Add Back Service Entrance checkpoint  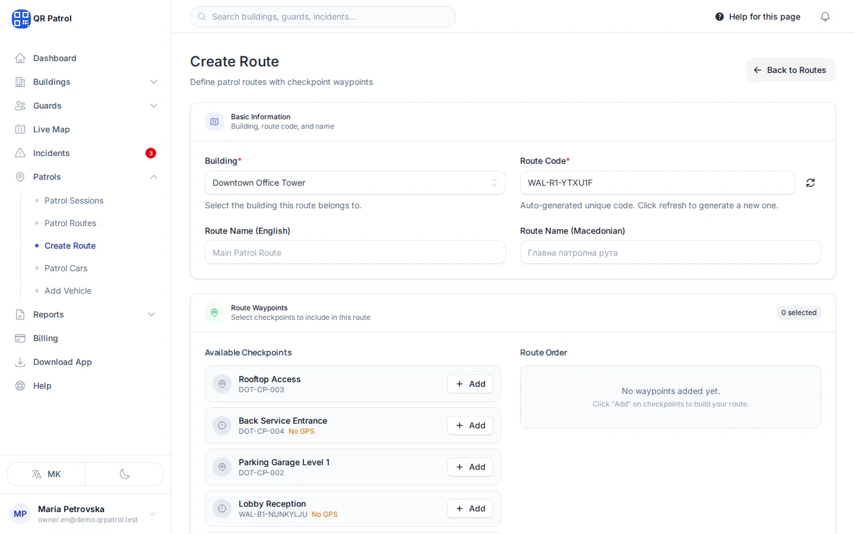tap(470, 425)
